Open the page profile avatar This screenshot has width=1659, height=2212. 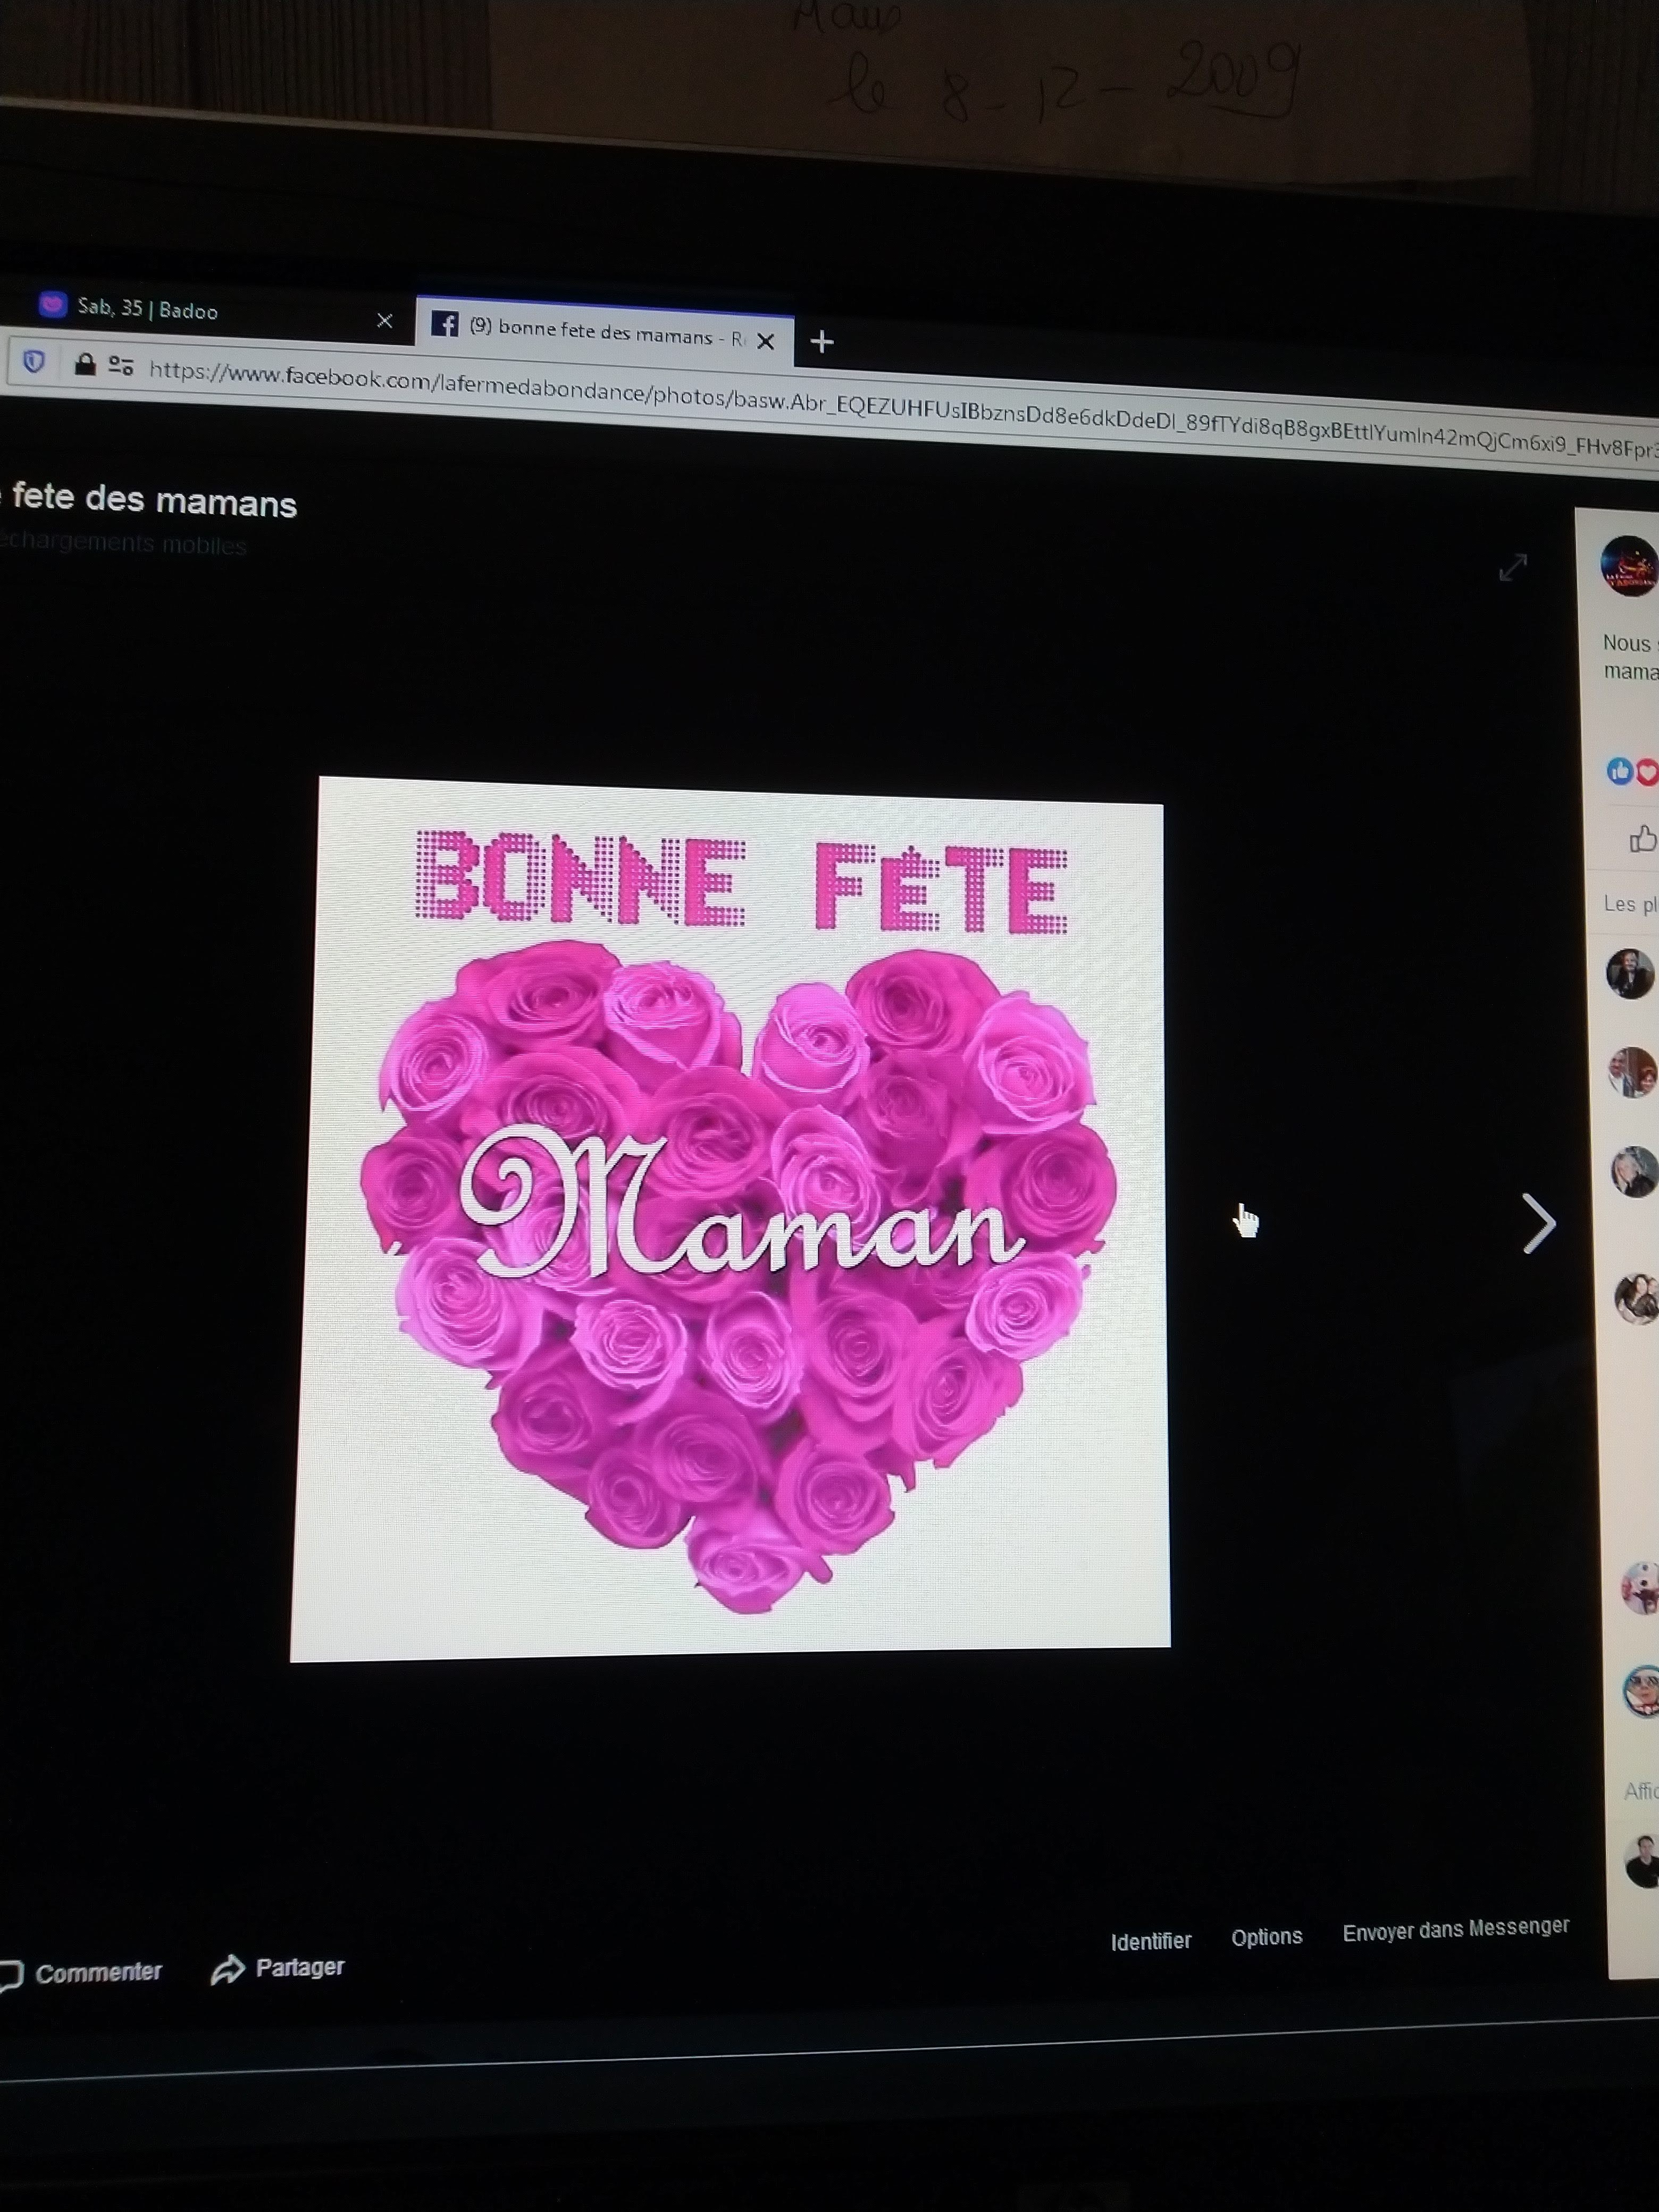click(x=1629, y=565)
